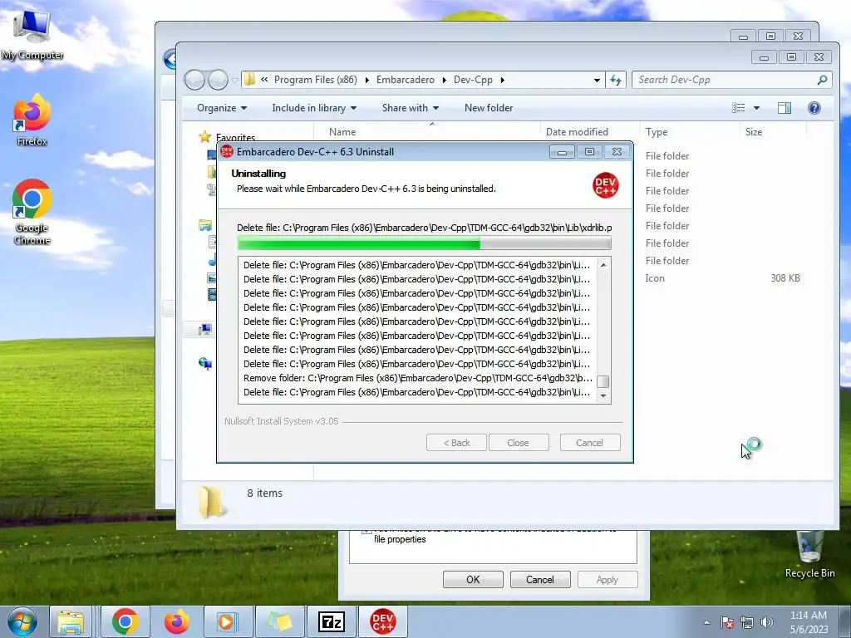Select Favorites in navigation pane
This screenshot has height=638, width=851.
point(235,137)
